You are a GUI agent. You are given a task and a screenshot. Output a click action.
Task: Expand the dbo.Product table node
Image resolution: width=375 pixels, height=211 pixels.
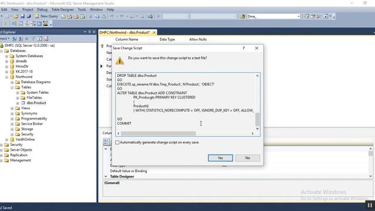coord(18,103)
